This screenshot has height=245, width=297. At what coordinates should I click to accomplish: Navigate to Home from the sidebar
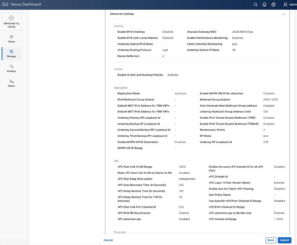coord(11,39)
